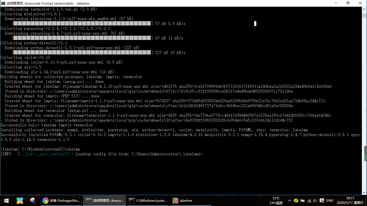Viewport: 367px width, 206px height.
Task: Switch to the 安装-PackagesNo... browser window
Action: (x=62, y=201)
